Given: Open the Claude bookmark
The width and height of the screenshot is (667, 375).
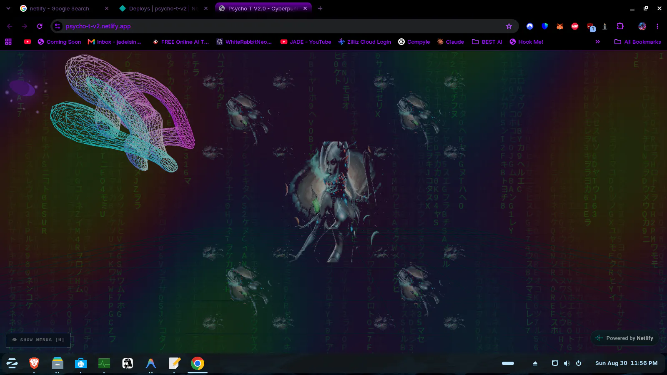Looking at the screenshot, I should pyautogui.click(x=450, y=42).
